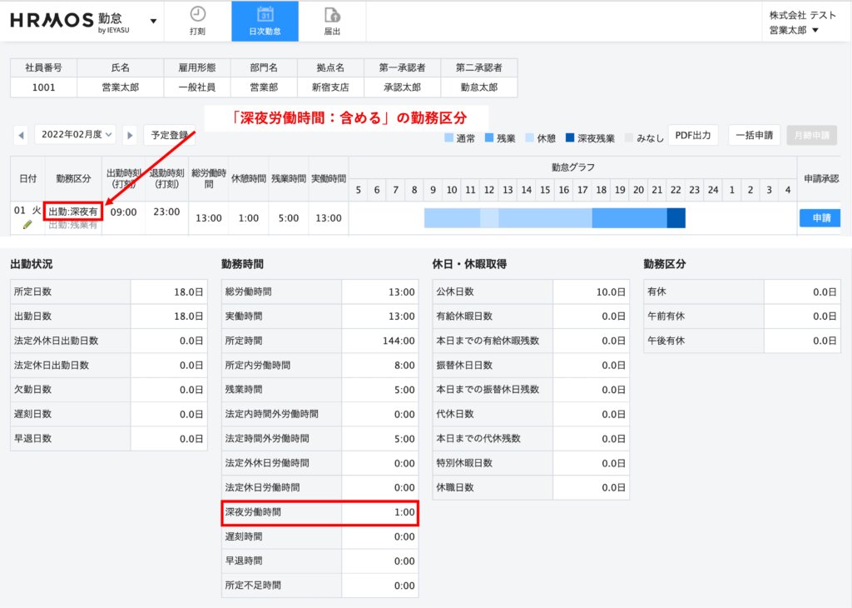The height and width of the screenshot is (608, 852).
Task: Advance to next month with right arrow
Action: (x=130, y=135)
